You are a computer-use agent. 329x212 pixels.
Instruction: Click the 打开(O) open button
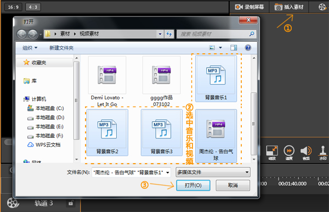click(193, 185)
